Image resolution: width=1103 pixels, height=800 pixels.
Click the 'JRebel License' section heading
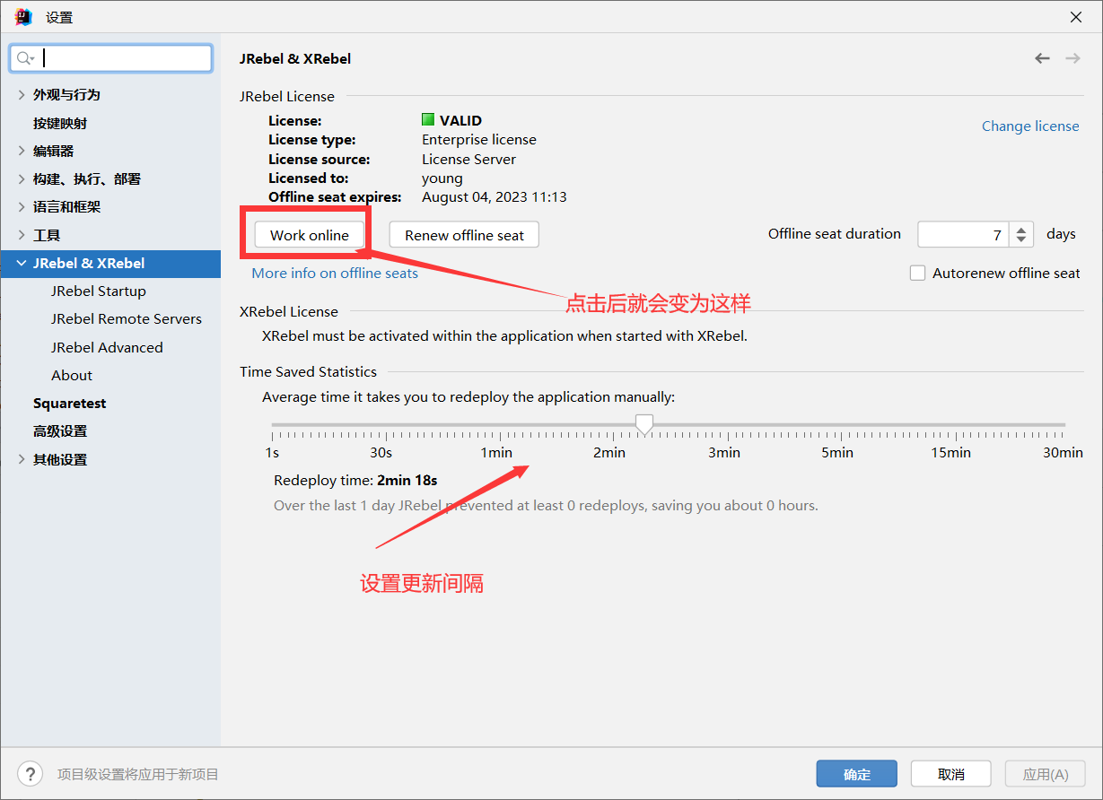click(x=287, y=96)
